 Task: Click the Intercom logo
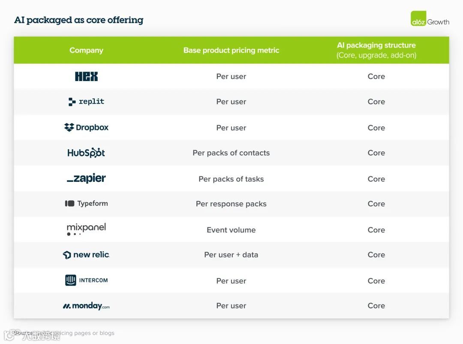(86, 280)
